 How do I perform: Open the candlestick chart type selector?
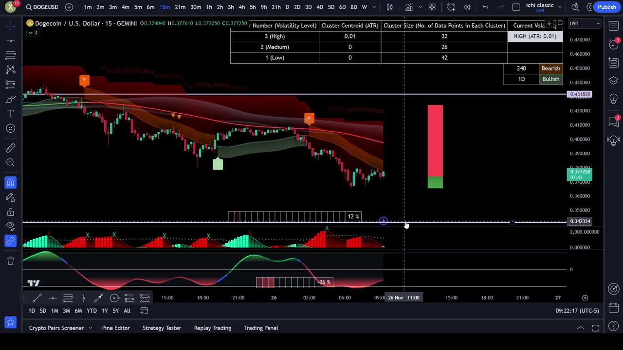pos(390,7)
